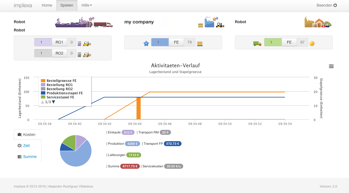The width and height of the screenshot is (349, 193).
Task: Click the forklift icon in the RO1 row
Action: tap(87, 43)
